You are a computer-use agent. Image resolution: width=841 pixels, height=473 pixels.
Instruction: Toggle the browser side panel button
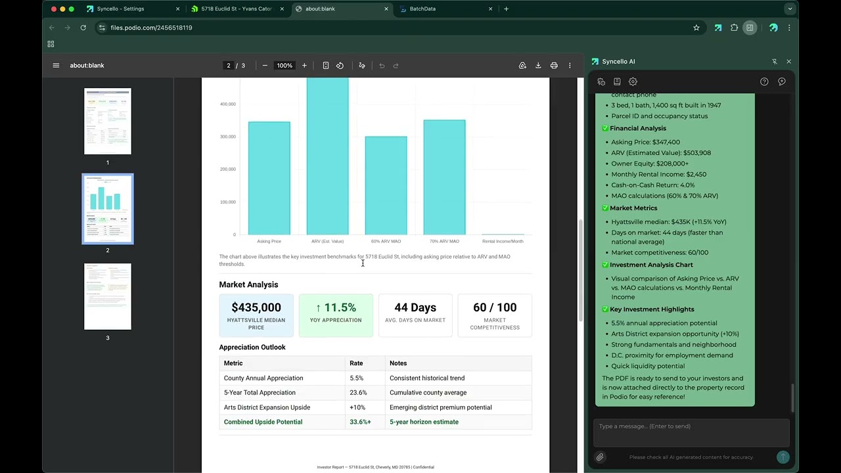pos(750,28)
